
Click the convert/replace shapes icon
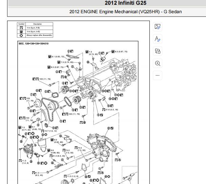click(x=158, y=51)
